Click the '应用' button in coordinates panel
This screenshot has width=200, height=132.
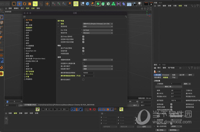click(144, 127)
